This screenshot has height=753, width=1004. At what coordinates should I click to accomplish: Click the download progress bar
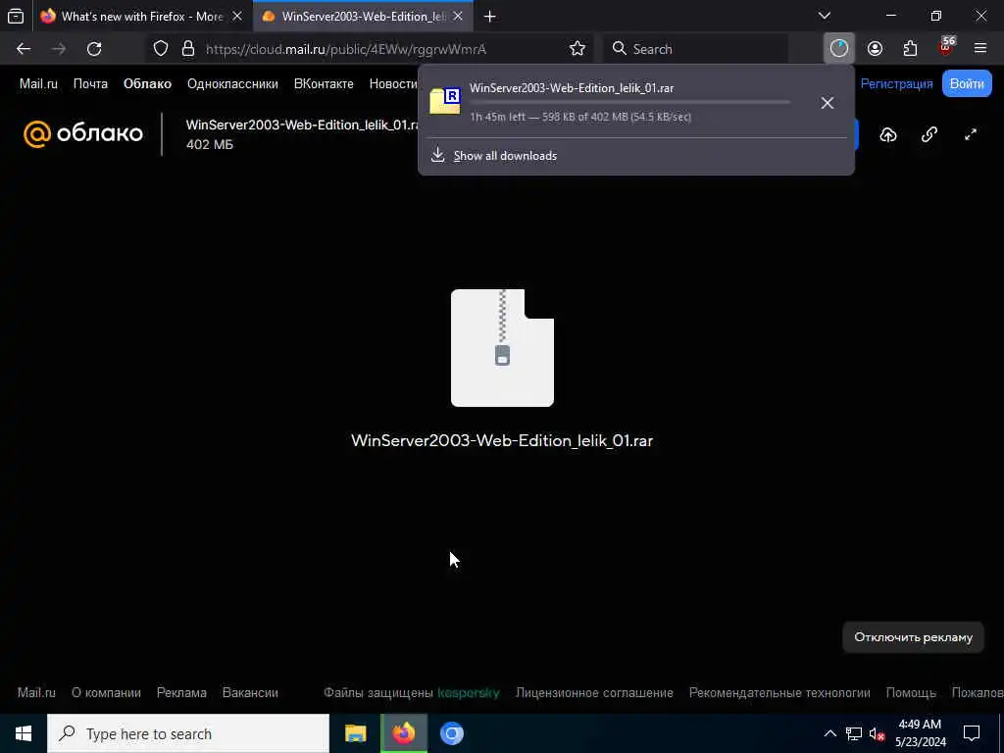[x=630, y=102]
